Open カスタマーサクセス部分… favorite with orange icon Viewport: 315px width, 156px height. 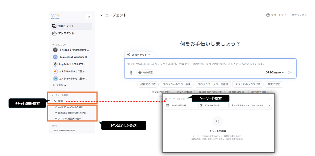point(55,71)
